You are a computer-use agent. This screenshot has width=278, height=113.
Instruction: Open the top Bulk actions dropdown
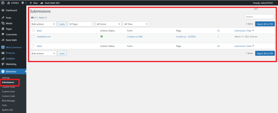pos(43,24)
